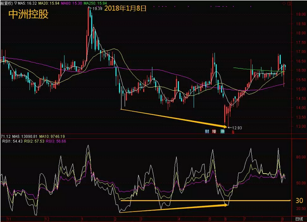This screenshot has width=307, height=222.
Task: Click the 12.93 low price marker
Action: (x=236, y=127)
